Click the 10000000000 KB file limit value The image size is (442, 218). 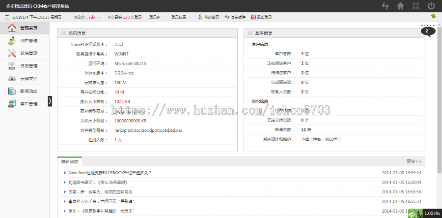[x=131, y=121]
